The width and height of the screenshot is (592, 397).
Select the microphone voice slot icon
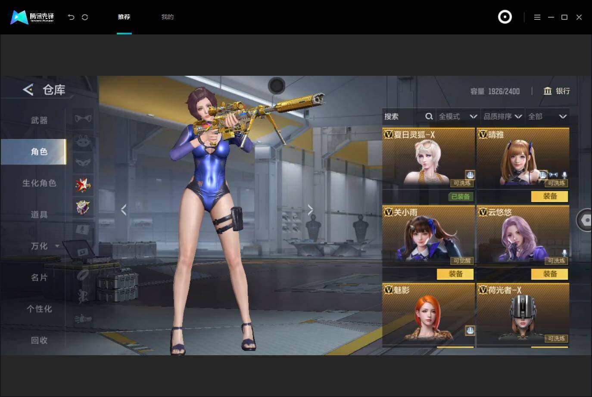(83, 230)
